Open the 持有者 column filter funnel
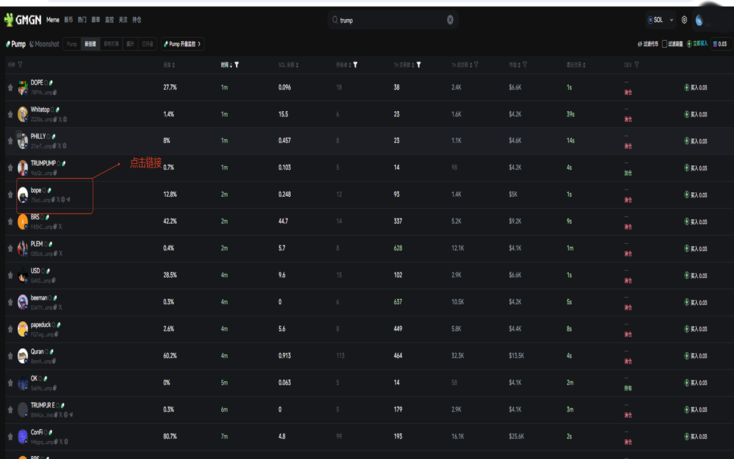This screenshot has width=734, height=459. click(x=356, y=65)
